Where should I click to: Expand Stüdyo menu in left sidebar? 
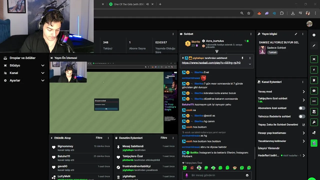[x=43, y=65]
